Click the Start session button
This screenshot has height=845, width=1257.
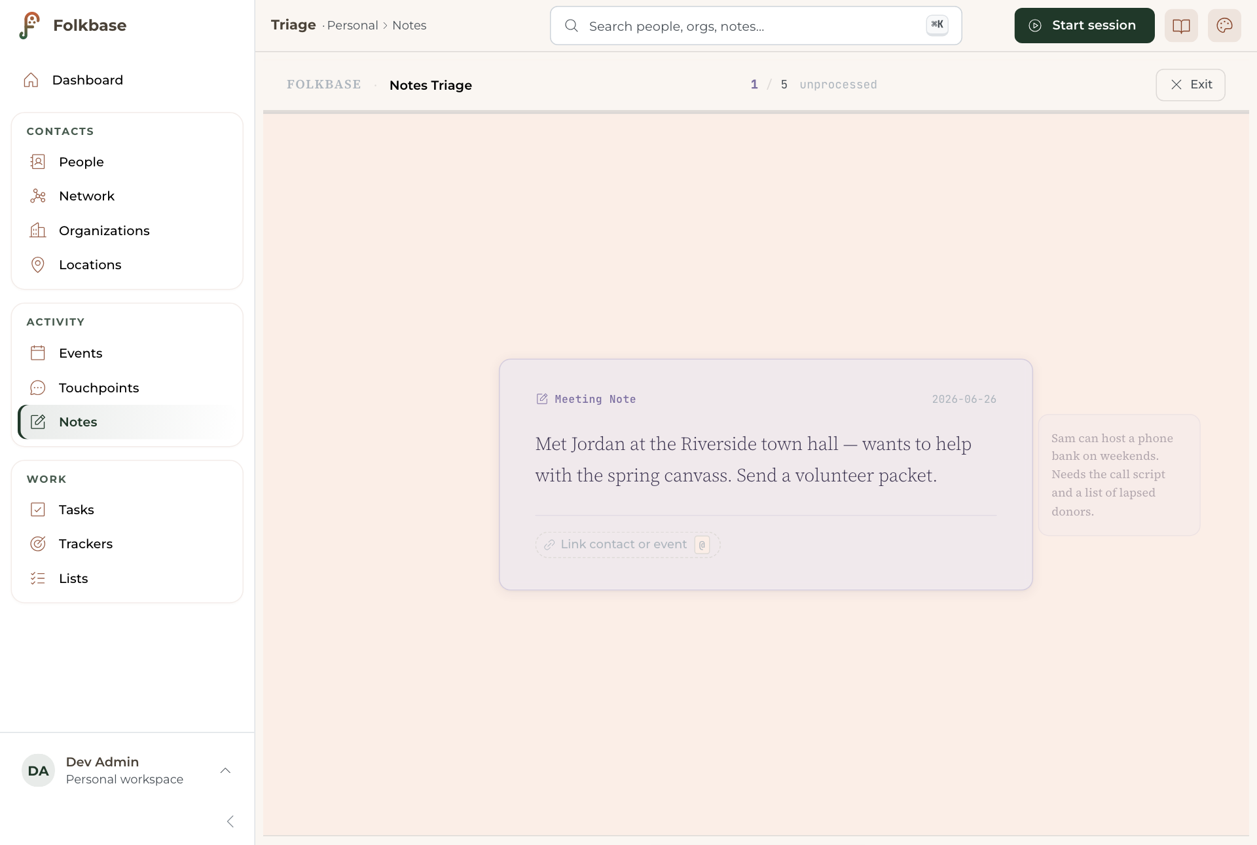coord(1084,26)
